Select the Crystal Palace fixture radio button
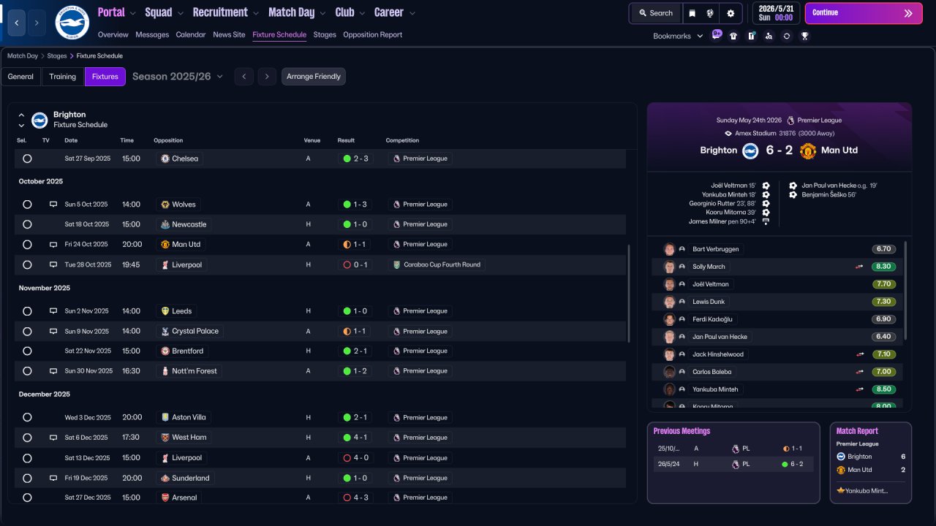This screenshot has width=936, height=526. pyautogui.click(x=27, y=331)
